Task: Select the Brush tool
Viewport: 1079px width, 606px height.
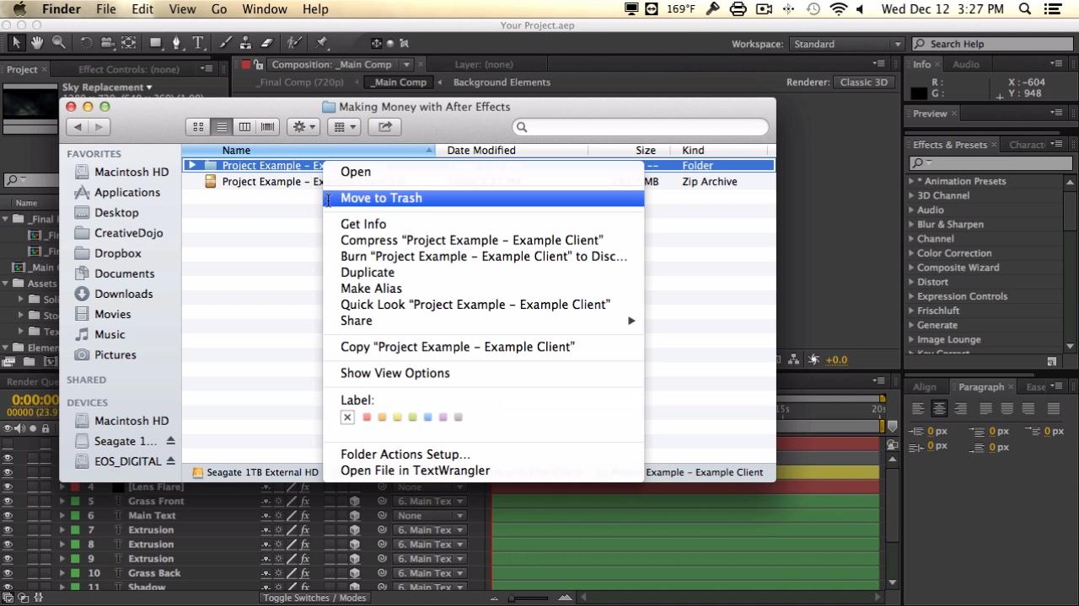Action: [x=226, y=43]
